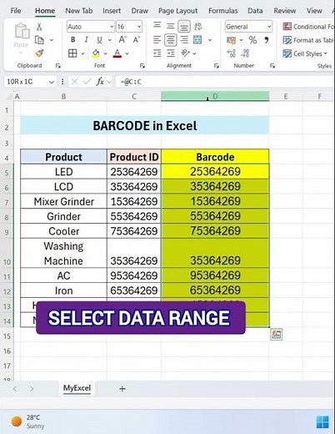Apply Comma Style icon
The height and width of the screenshot is (434, 335).
267,40
